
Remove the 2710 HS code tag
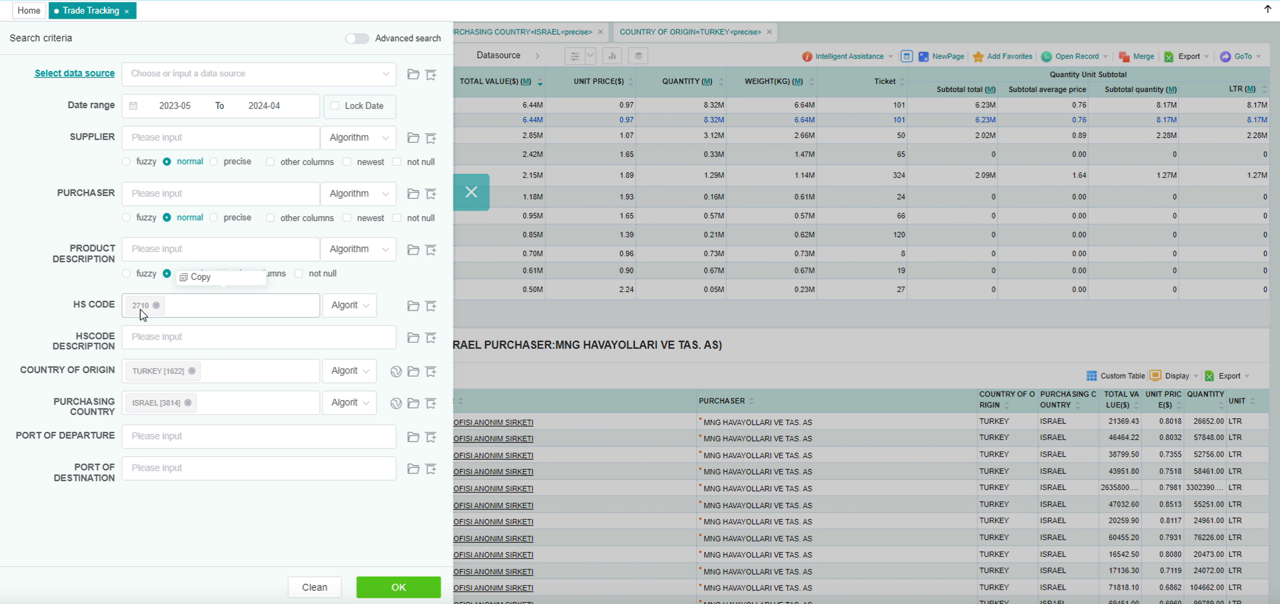pos(156,305)
